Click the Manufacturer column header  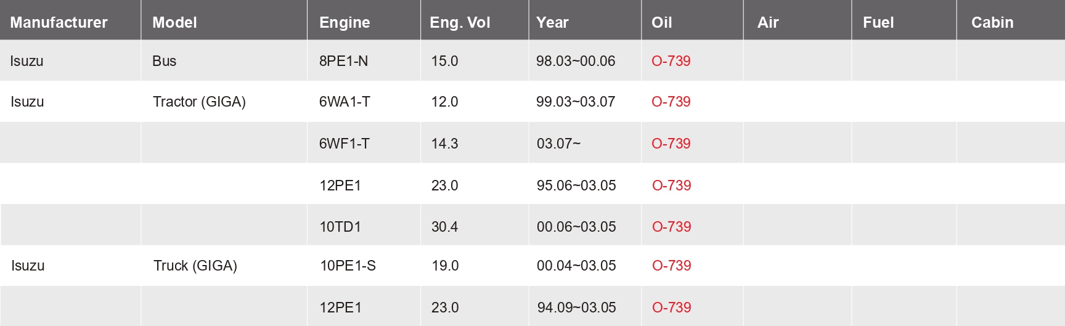pyautogui.click(x=59, y=23)
